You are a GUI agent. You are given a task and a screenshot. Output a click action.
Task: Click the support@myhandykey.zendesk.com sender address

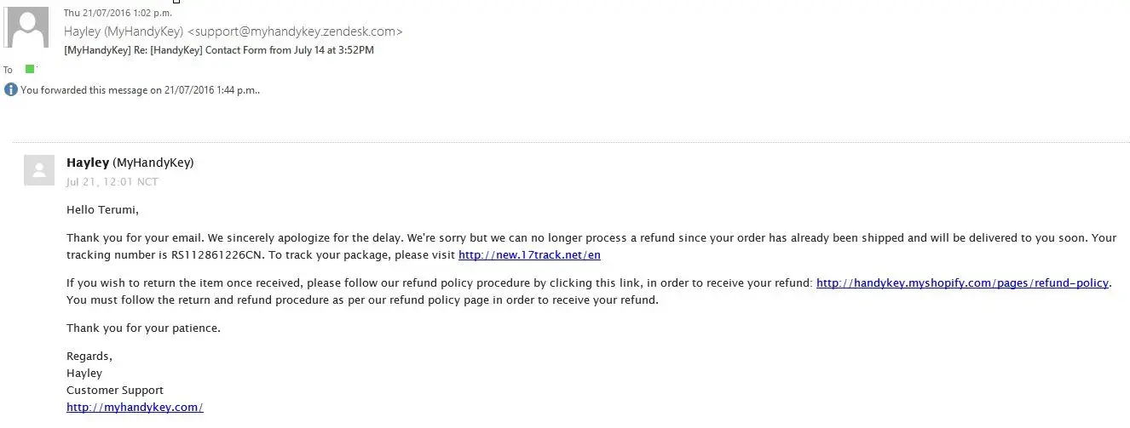click(295, 31)
